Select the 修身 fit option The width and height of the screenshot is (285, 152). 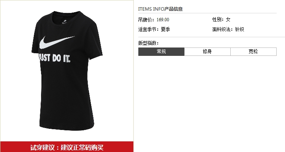[207, 52]
